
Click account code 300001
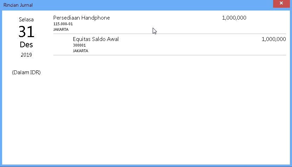79,45
